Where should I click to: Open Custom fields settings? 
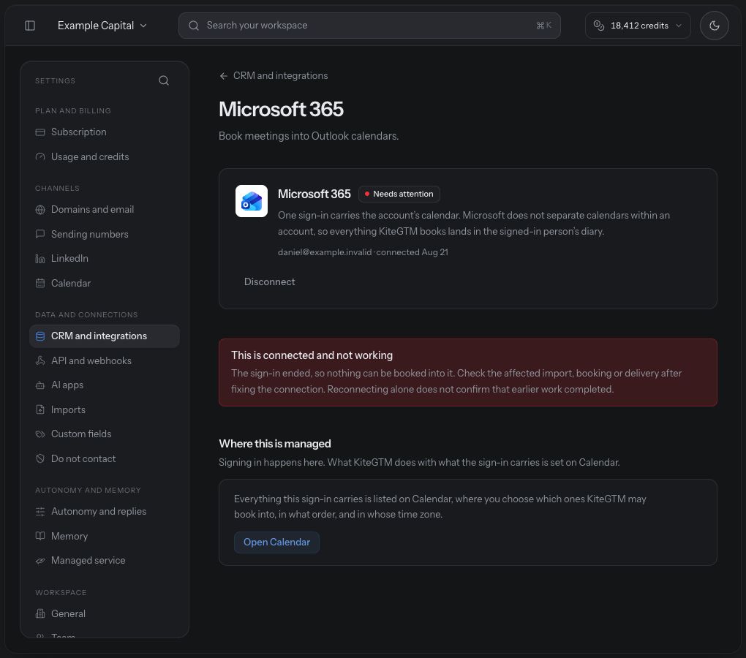point(104,434)
